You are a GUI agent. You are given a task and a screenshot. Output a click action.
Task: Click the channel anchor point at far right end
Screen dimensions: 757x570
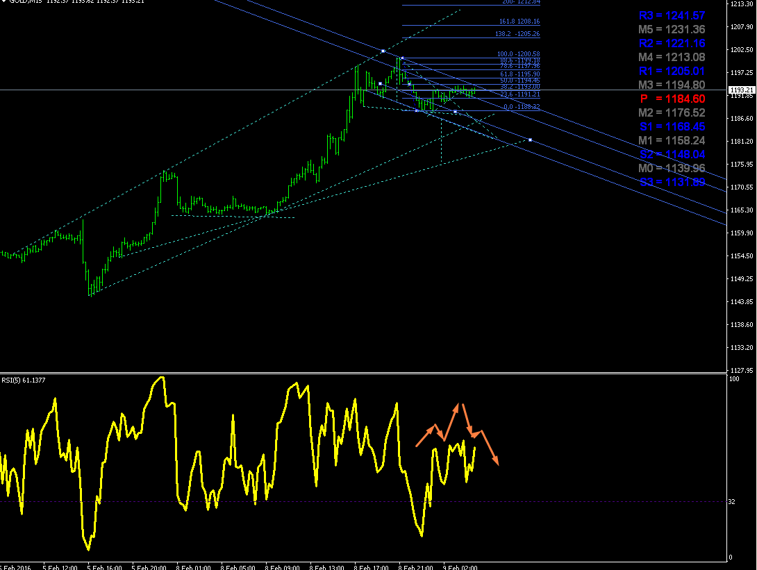tap(530, 140)
